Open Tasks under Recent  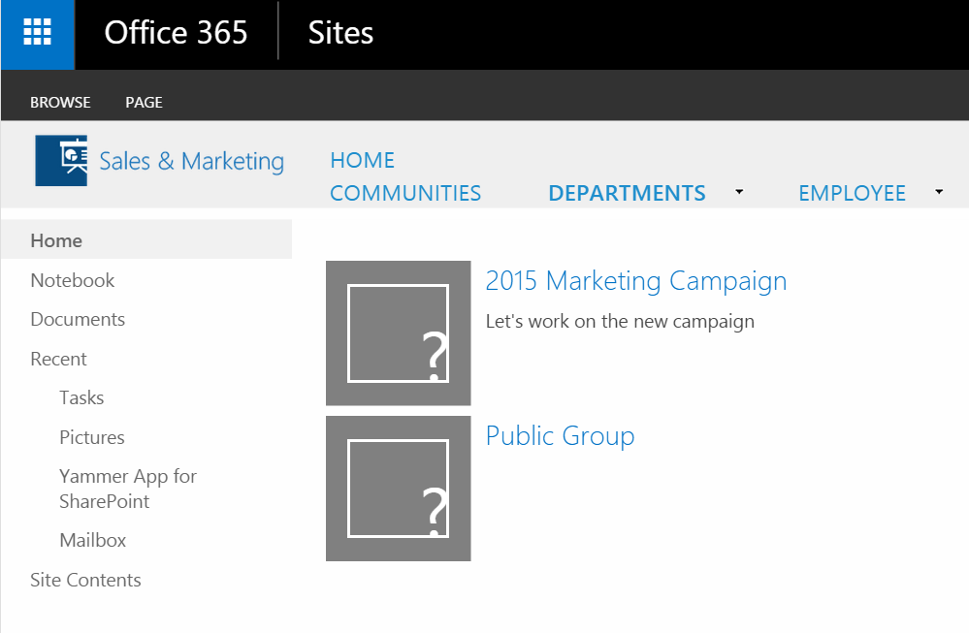(81, 397)
